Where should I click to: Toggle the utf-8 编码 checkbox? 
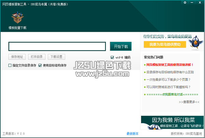112,58
